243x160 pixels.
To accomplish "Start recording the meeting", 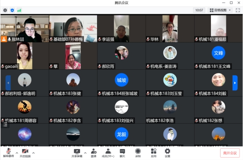I will coord(138,153).
